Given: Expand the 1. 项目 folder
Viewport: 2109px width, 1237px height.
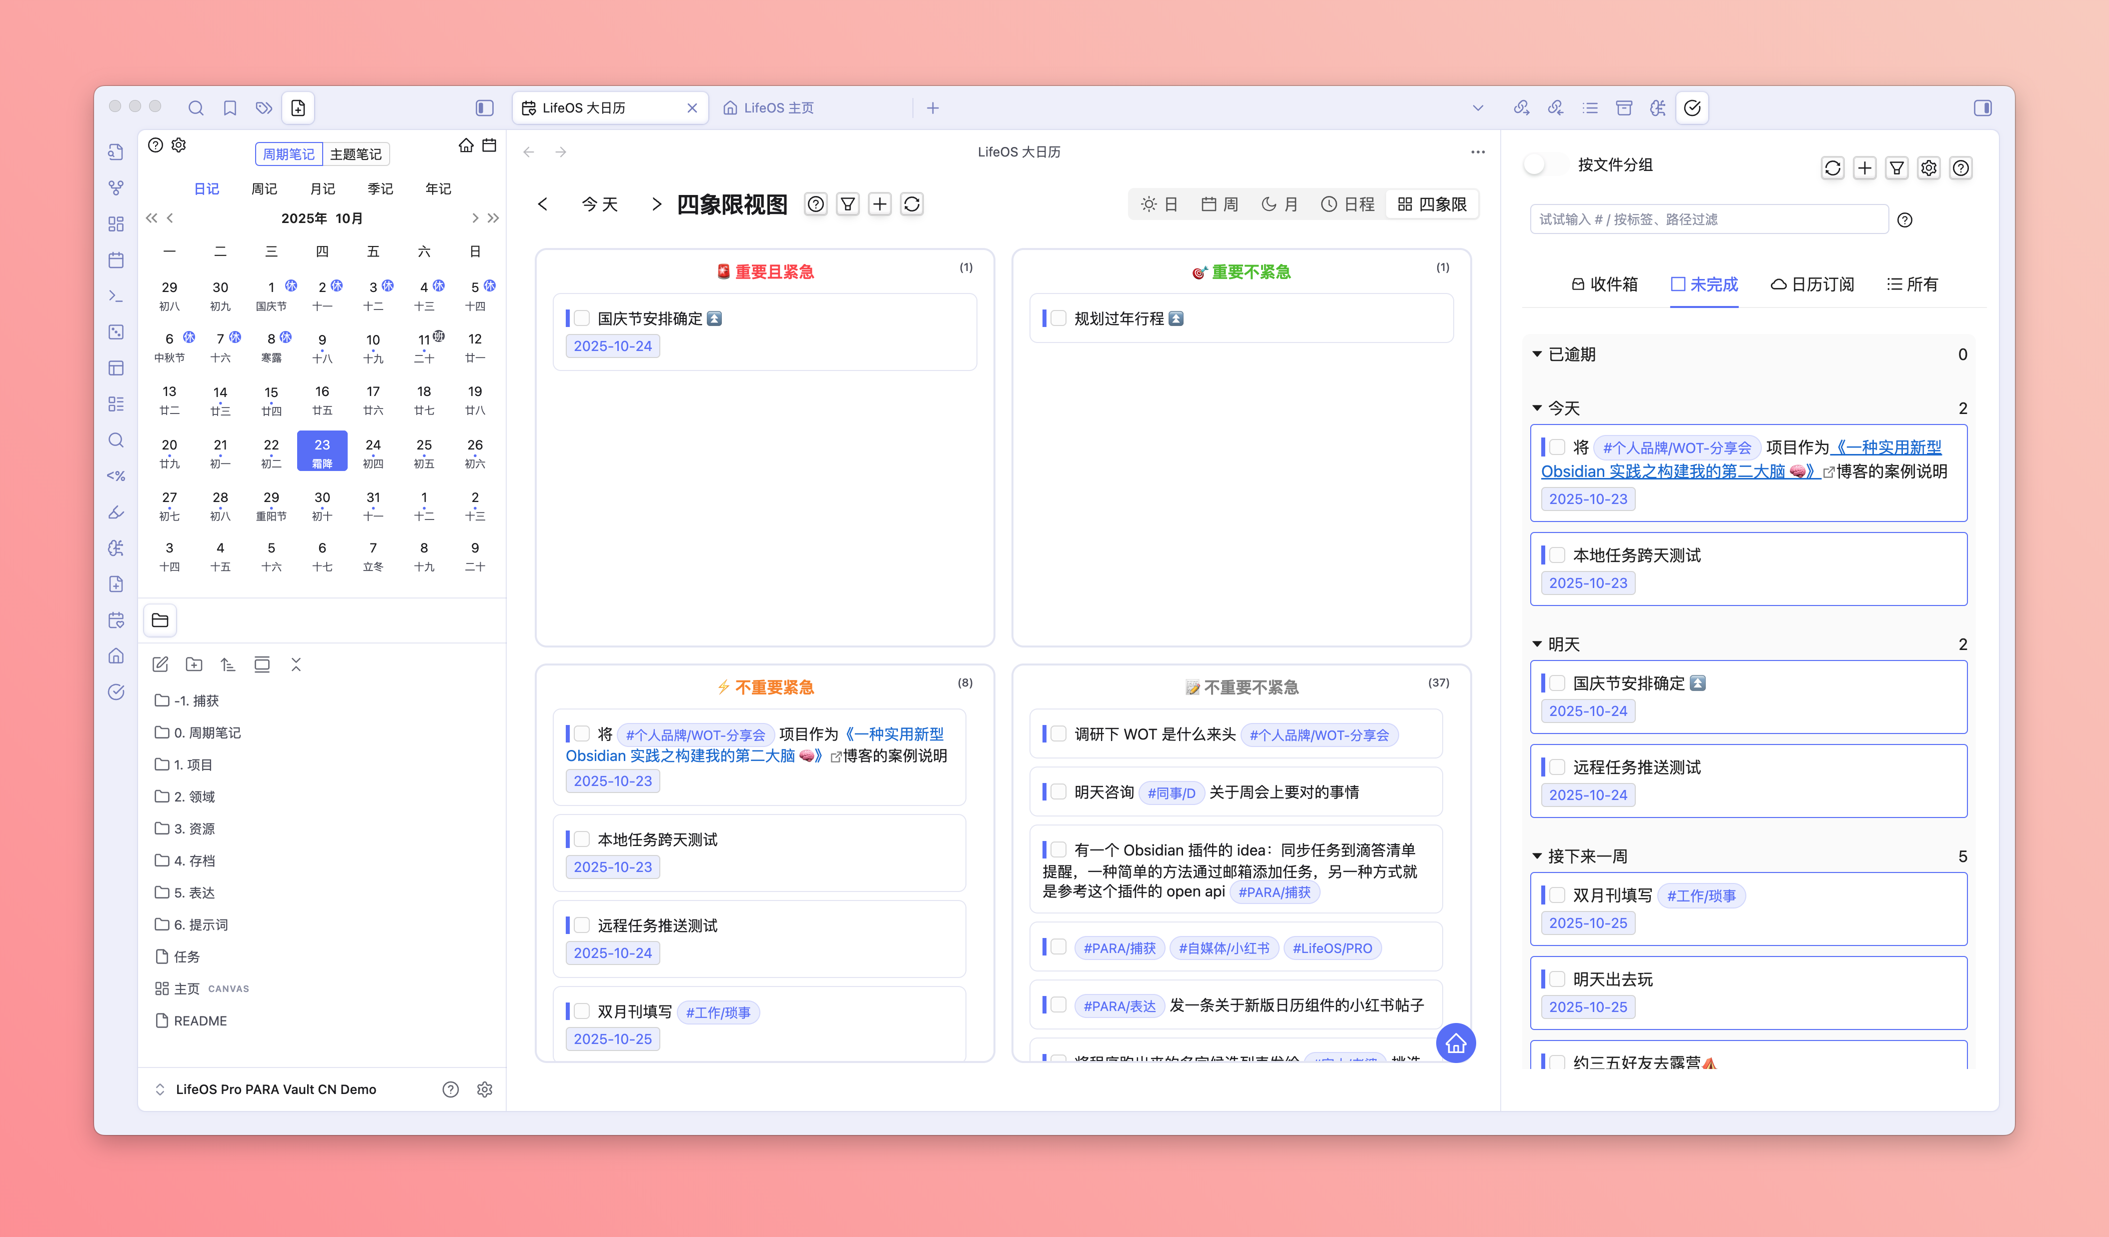Looking at the screenshot, I should [x=193, y=764].
